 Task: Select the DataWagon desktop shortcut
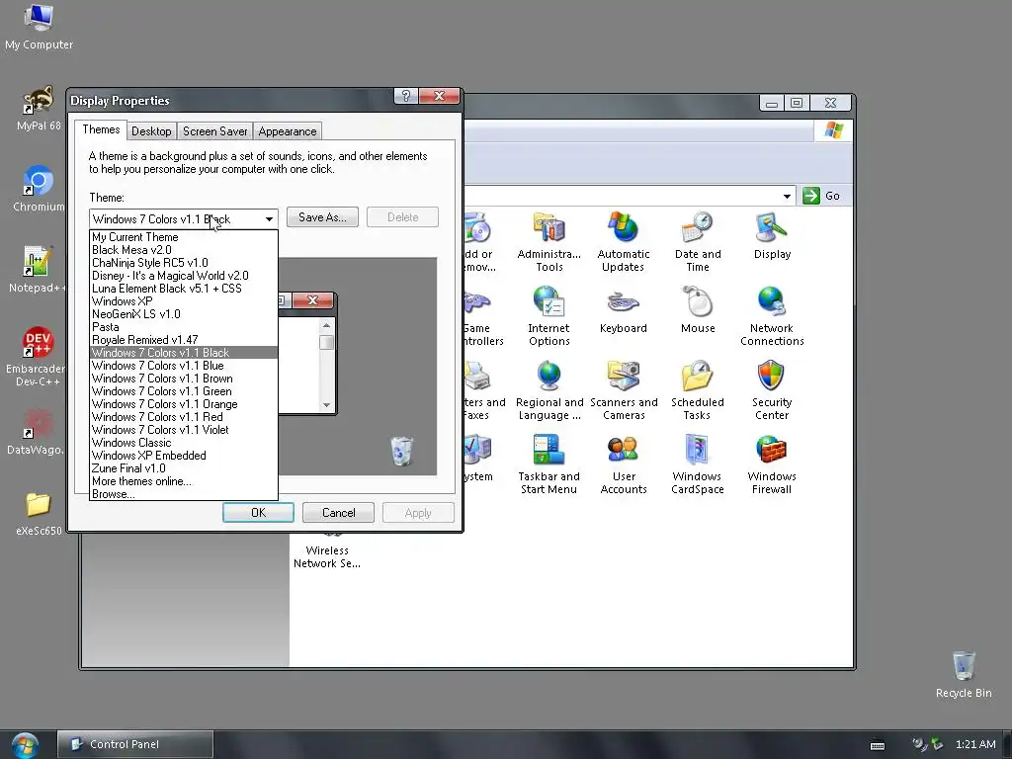[x=37, y=432]
